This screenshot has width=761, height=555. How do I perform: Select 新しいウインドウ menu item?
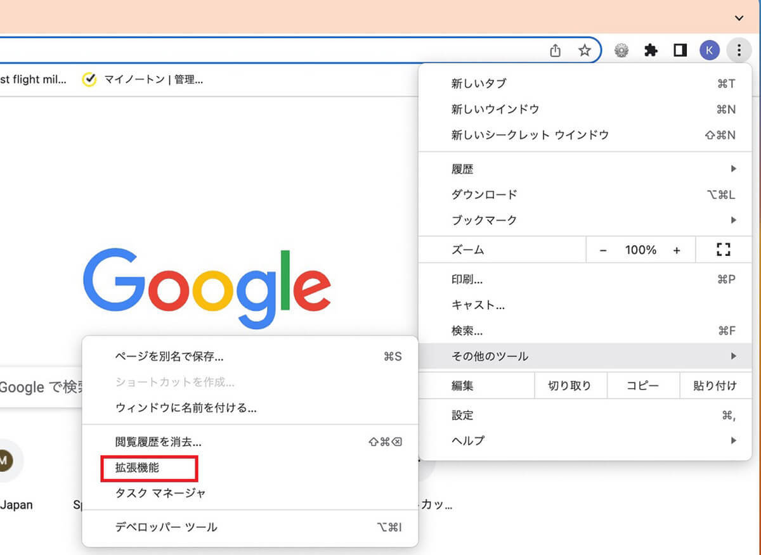585,109
